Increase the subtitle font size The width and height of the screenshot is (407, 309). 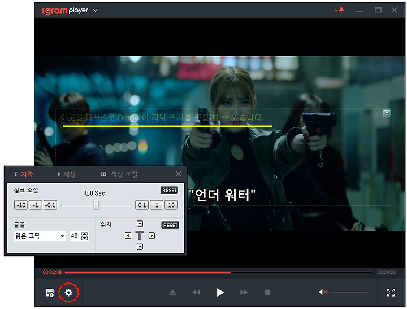tap(85, 234)
